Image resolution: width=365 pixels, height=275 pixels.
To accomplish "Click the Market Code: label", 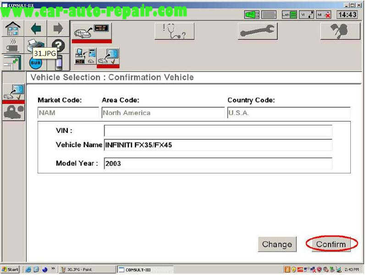I will click(60, 100).
